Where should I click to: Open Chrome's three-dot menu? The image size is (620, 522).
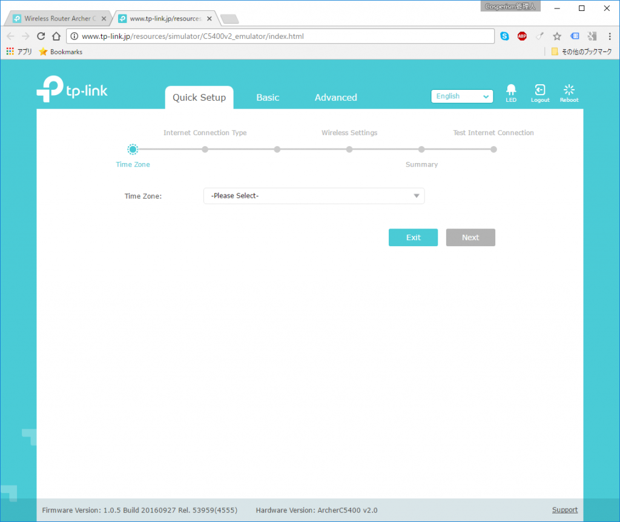pyautogui.click(x=610, y=36)
